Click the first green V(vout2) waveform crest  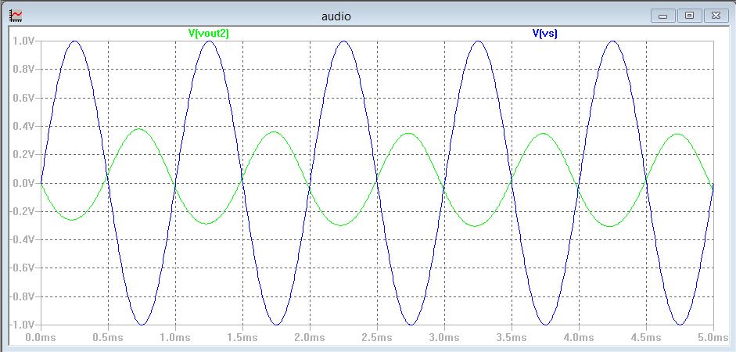coord(142,129)
